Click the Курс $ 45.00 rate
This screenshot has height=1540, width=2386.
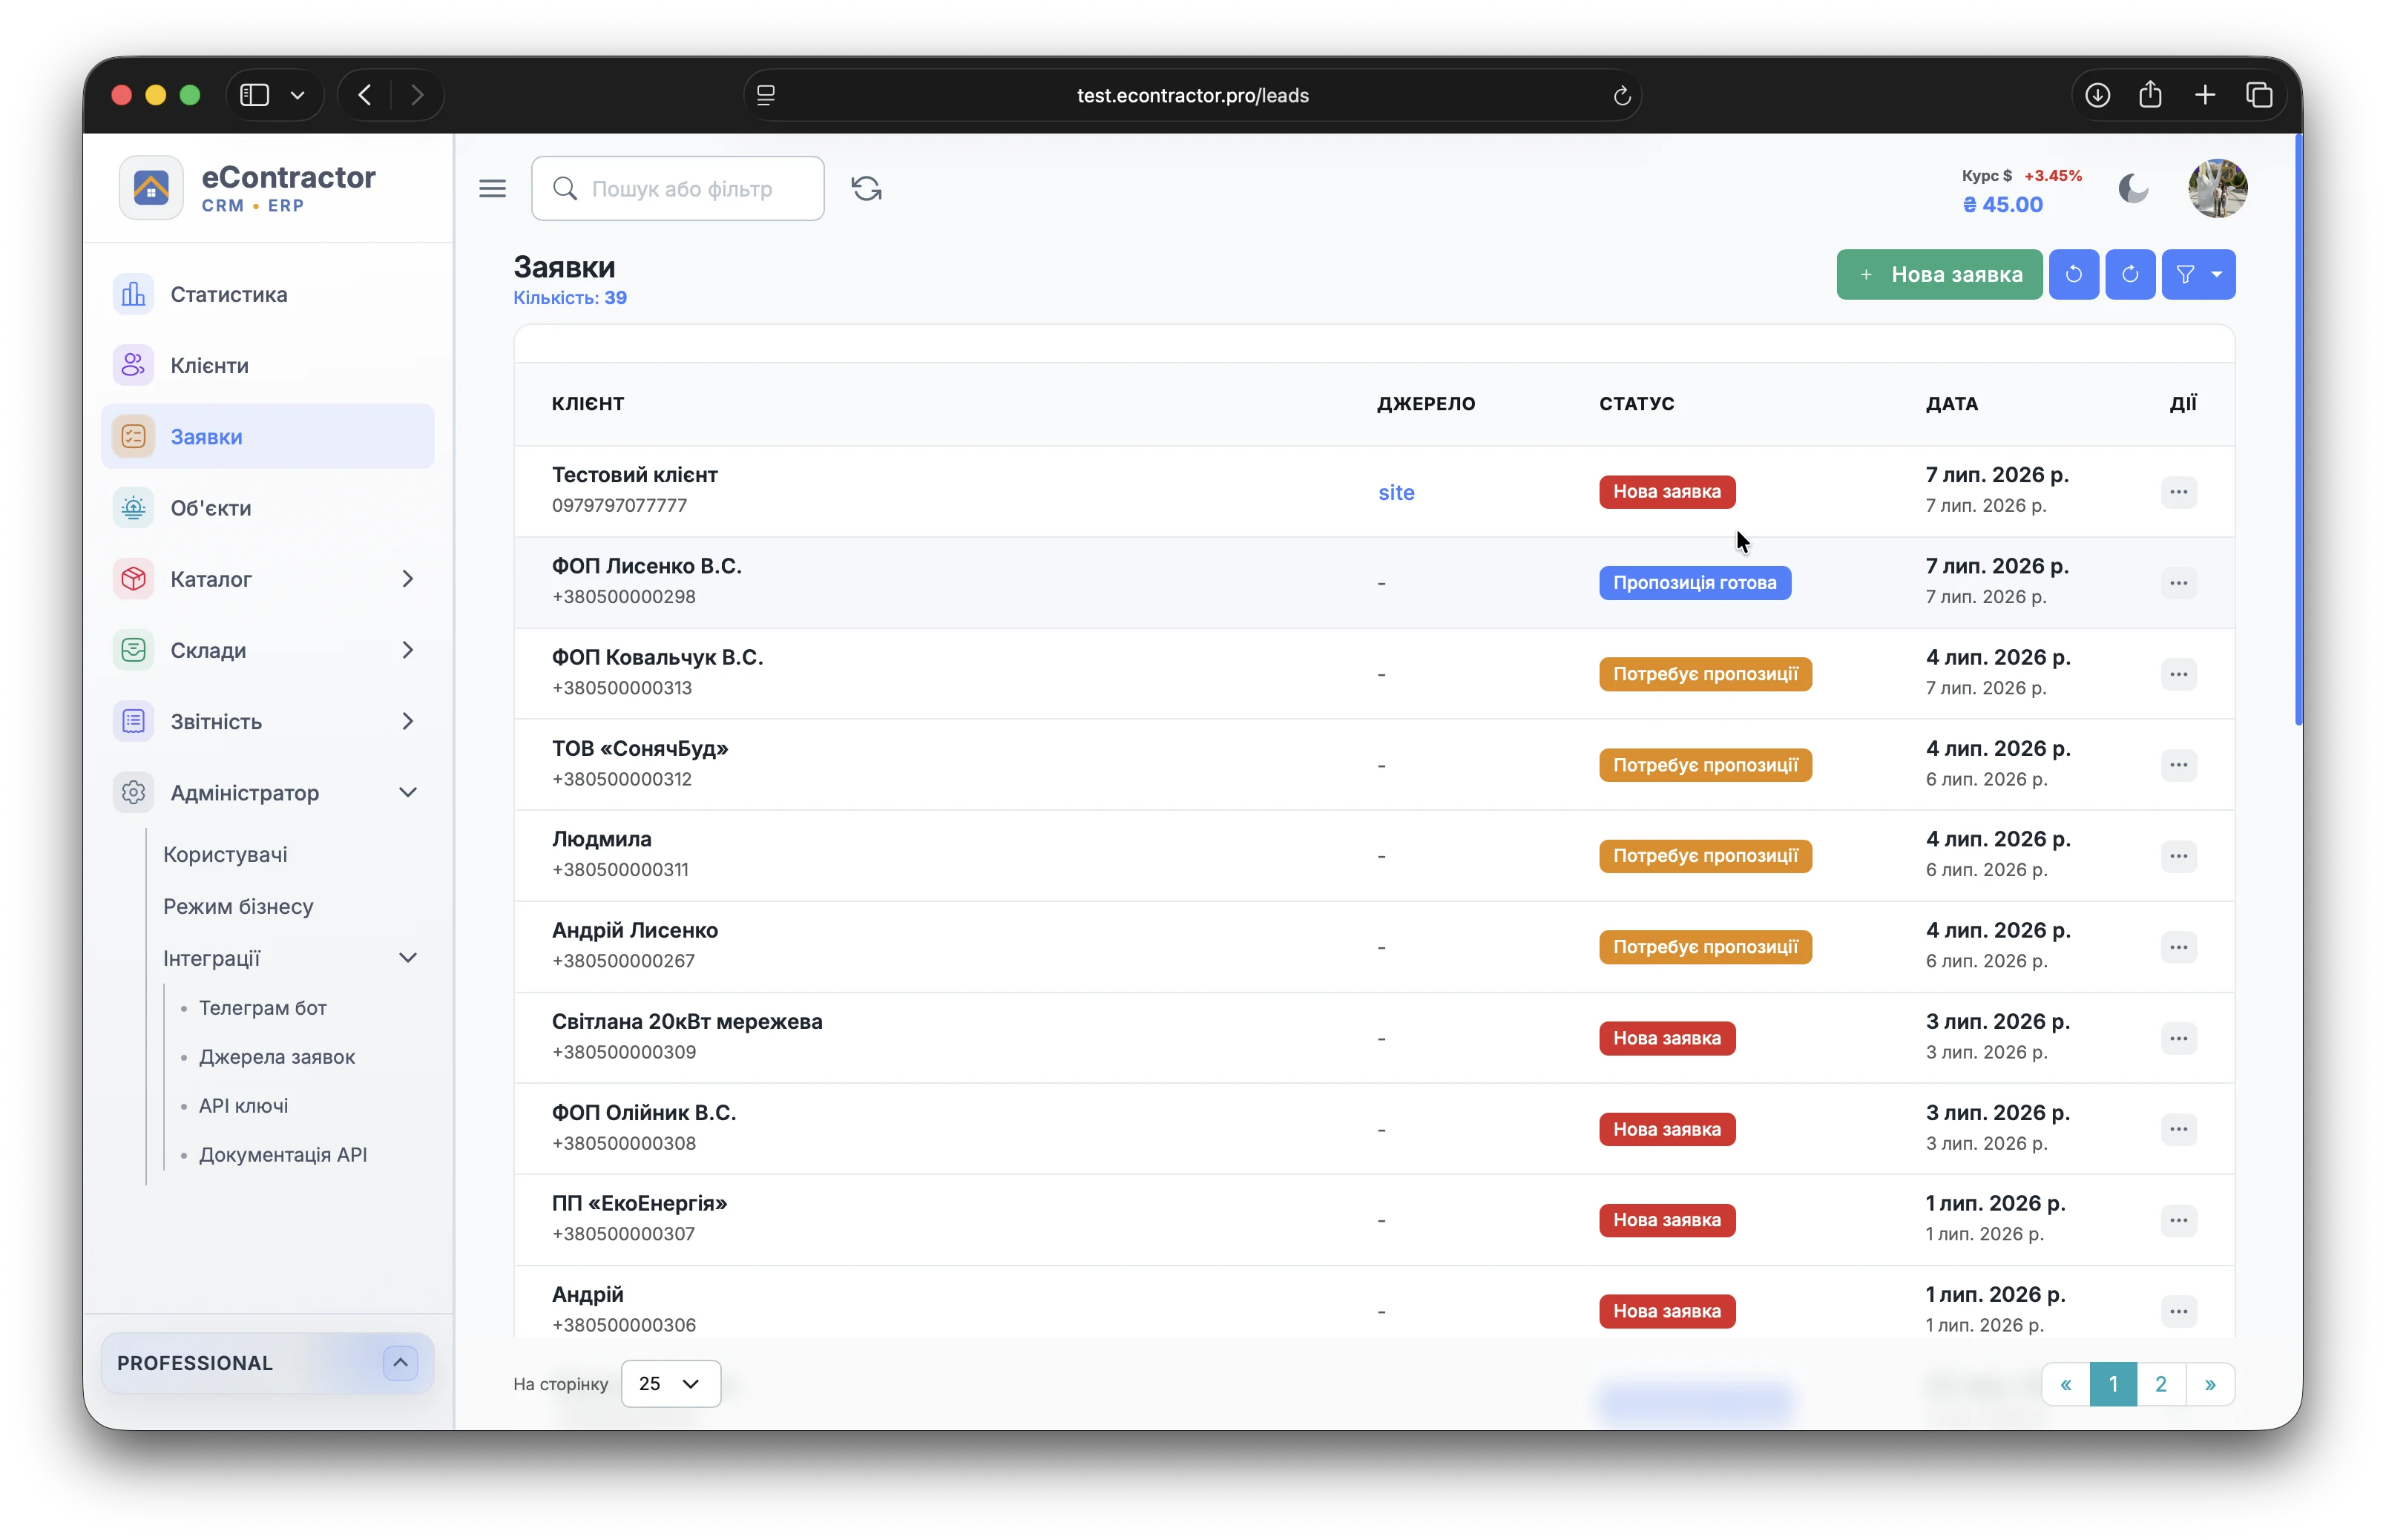[x=2021, y=190]
